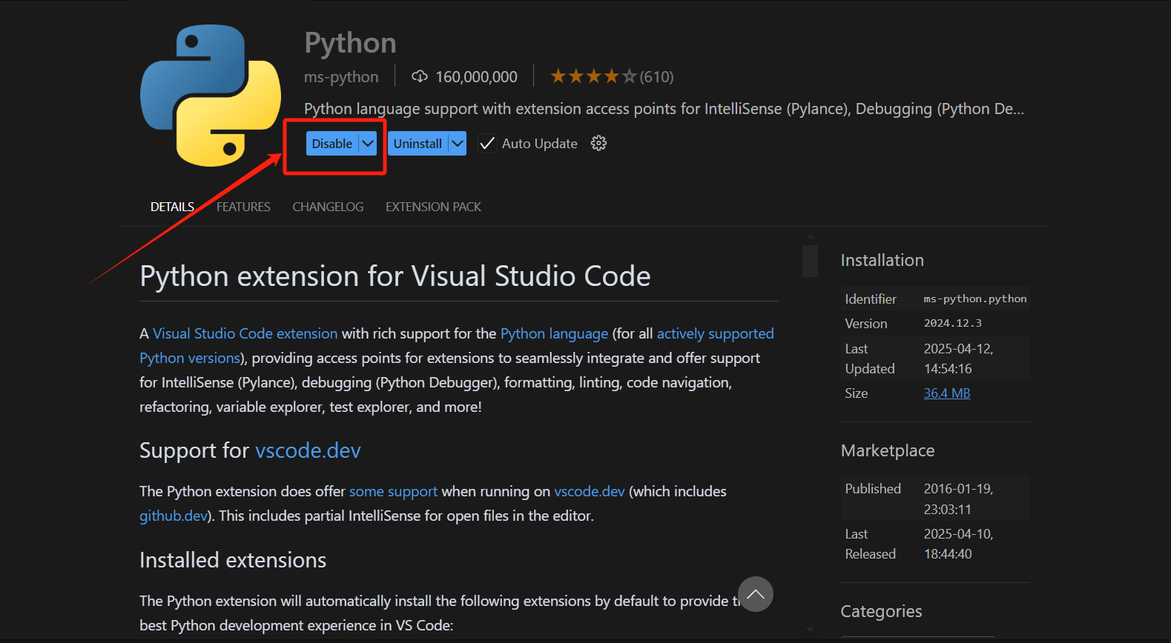Viewport: 1171px width, 643px height.
Task: Open the vscode.dev heading link
Action: click(308, 450)
